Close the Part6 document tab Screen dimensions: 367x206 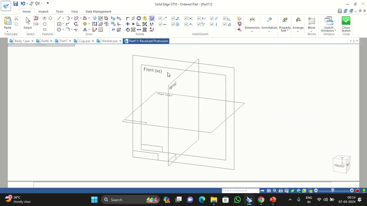coord(51,41)
